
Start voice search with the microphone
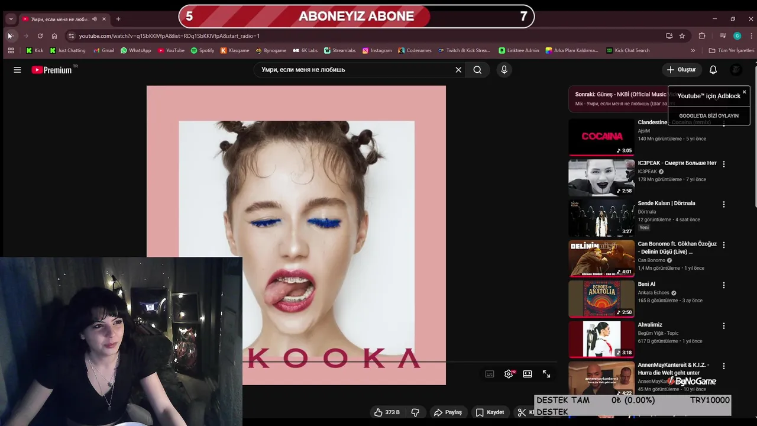coord(504,70)
